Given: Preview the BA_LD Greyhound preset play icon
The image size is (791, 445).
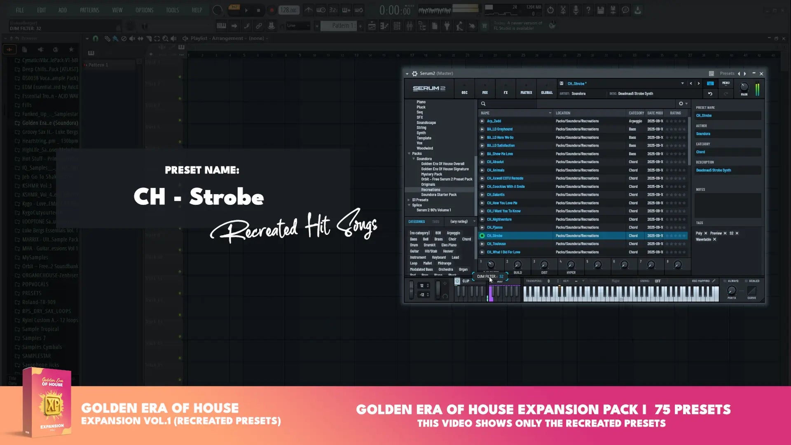Looking at the screenshot, I should coord(482,129).
